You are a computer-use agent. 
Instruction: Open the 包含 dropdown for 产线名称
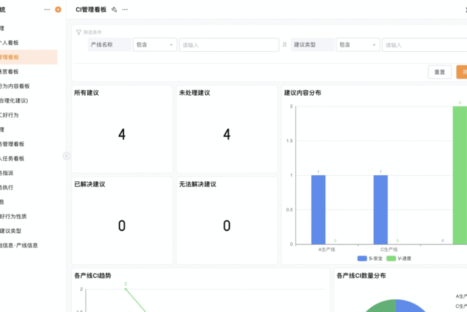(x=155, y=44)
